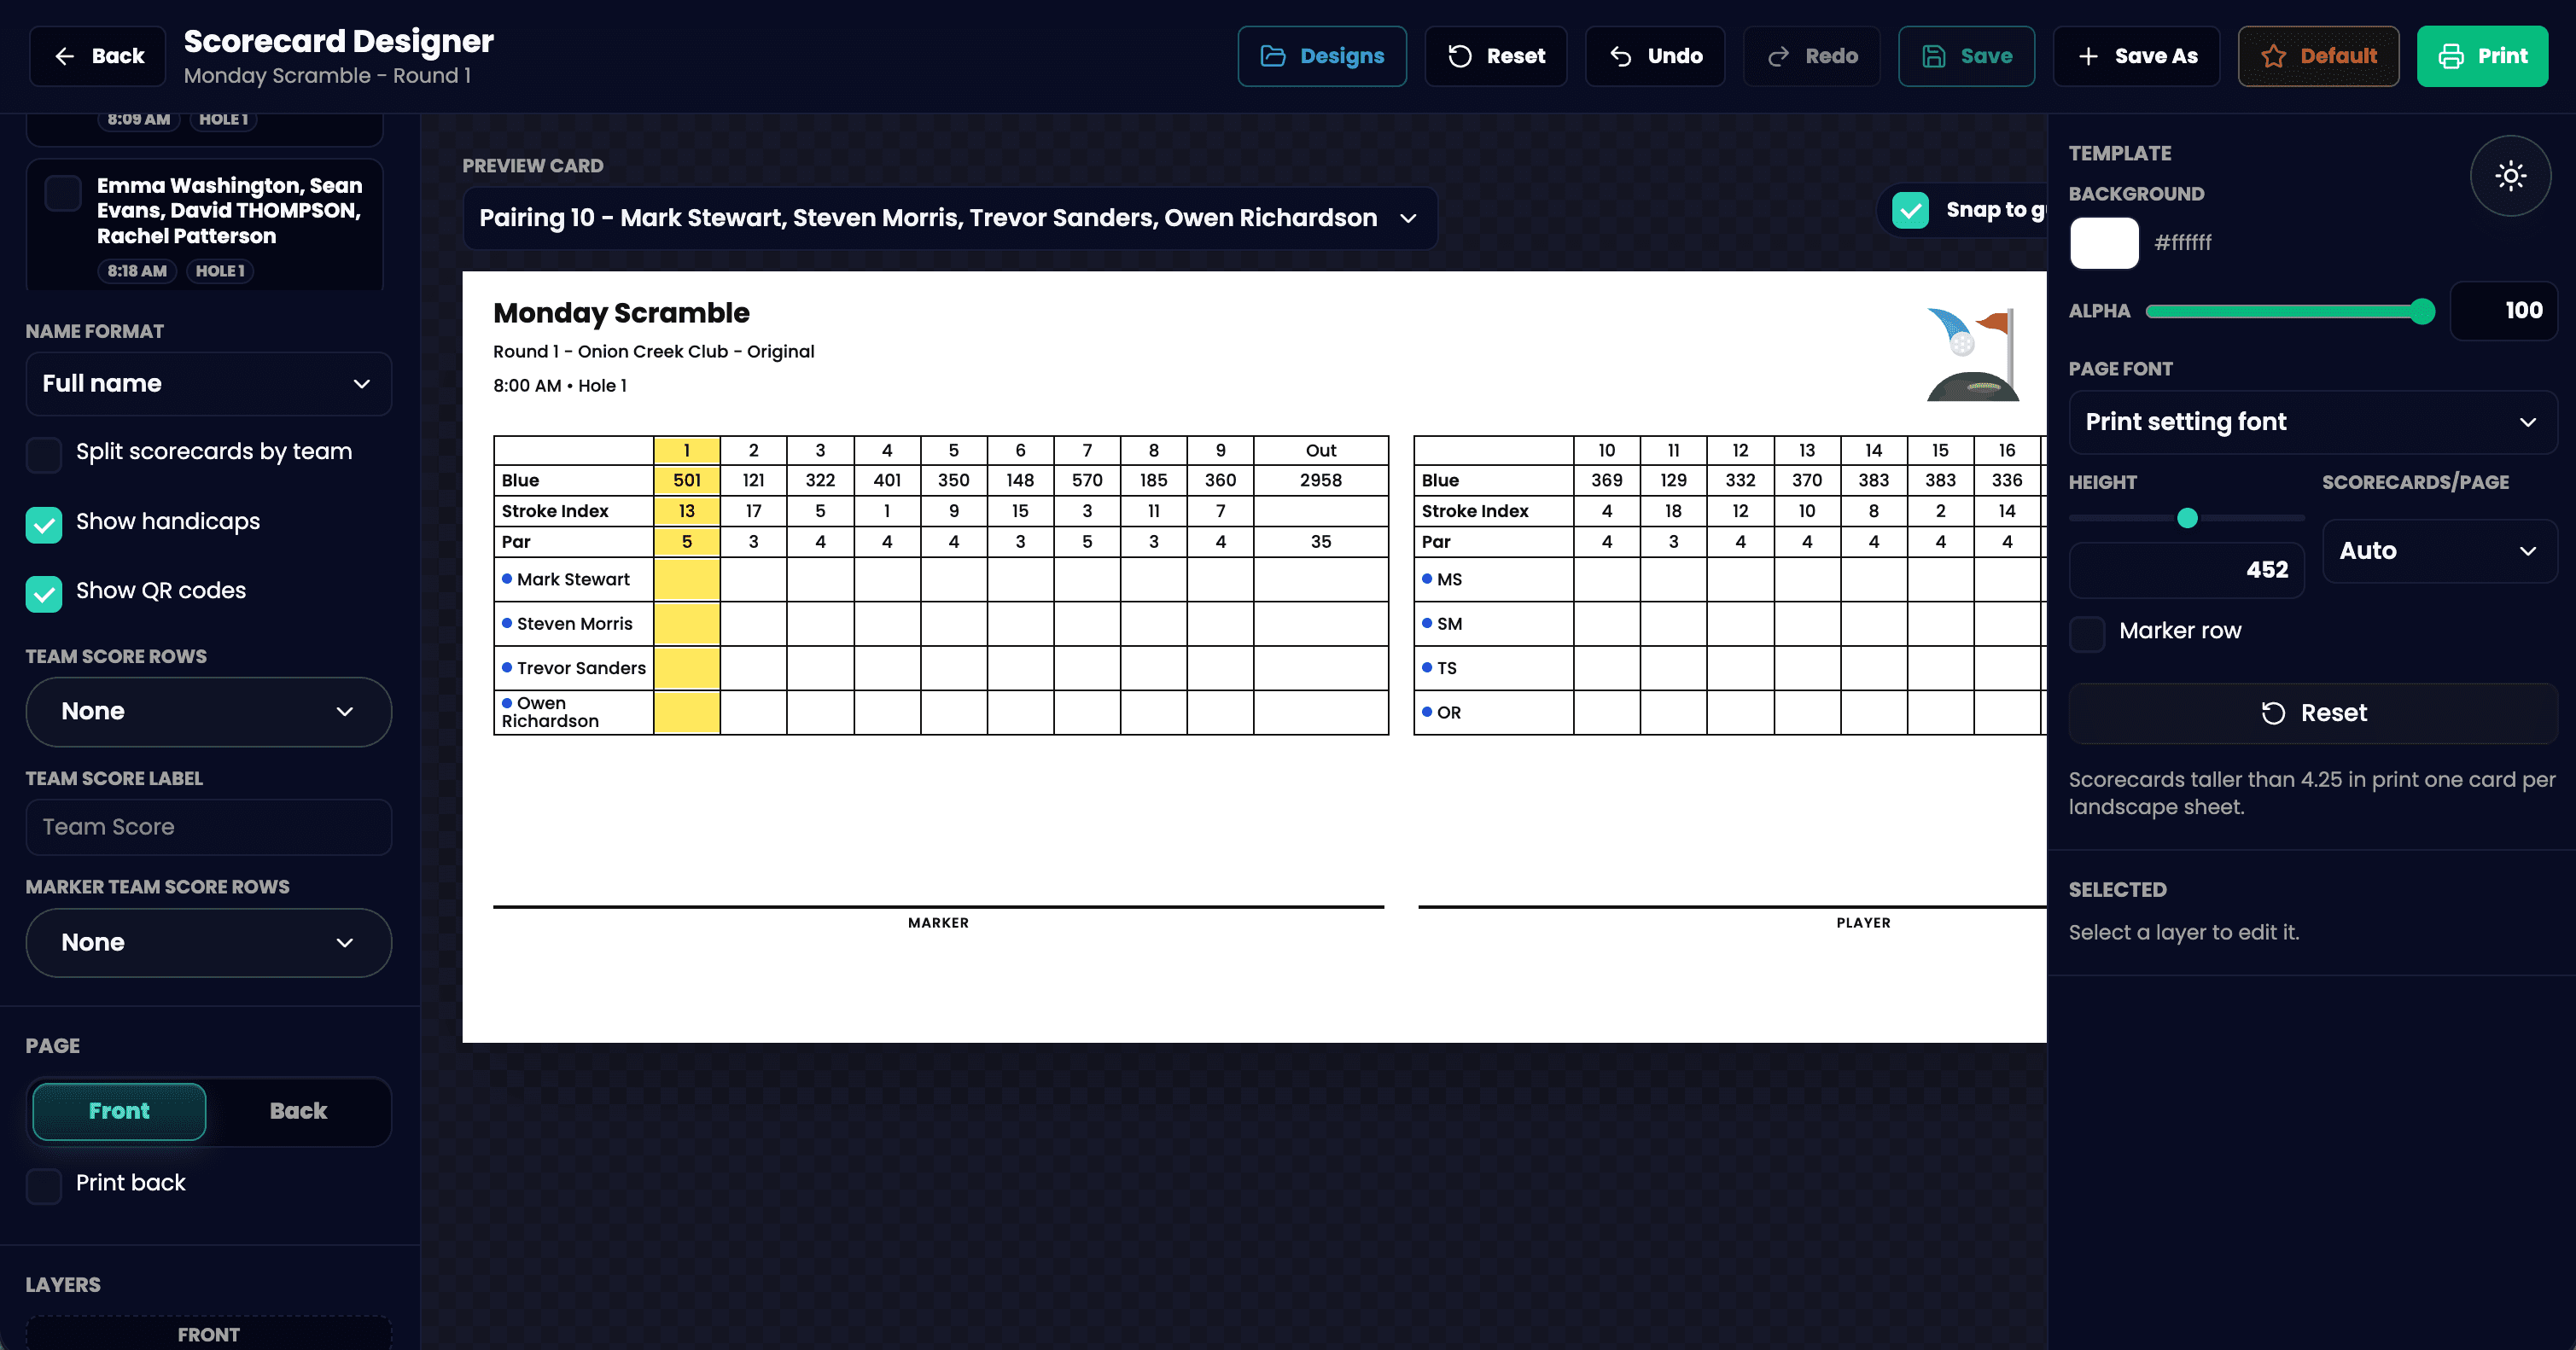Image resolution: width=2576 pixels, height=1350 pixels.
Task: Click the Monday Scramble title on the card
Action: pos(621,313)
